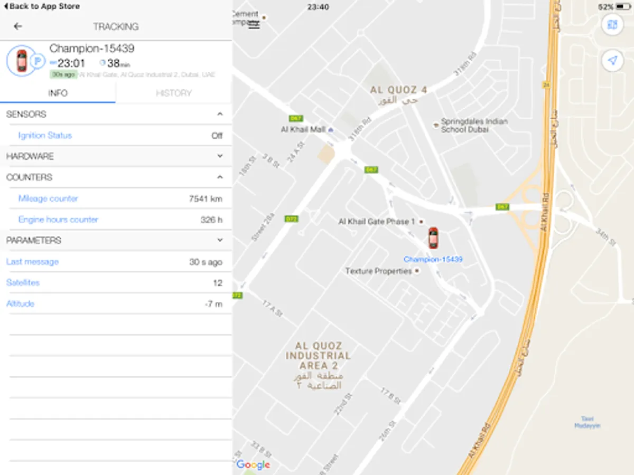Switch to the HISTORY tab
Viewport: 634px width, 475px height.
[174, 93]
